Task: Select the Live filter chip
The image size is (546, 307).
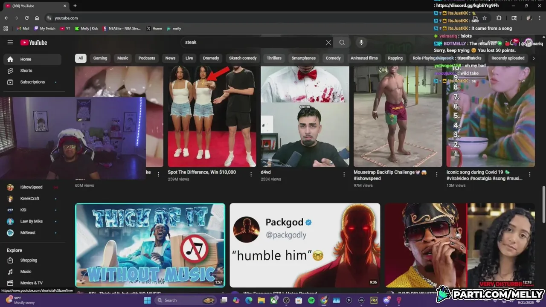Action: [189, 58]
